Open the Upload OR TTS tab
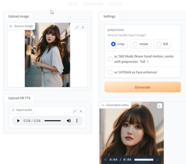This screenshot has height=164, width=186. pyautogui.click(x=19, y=98)
